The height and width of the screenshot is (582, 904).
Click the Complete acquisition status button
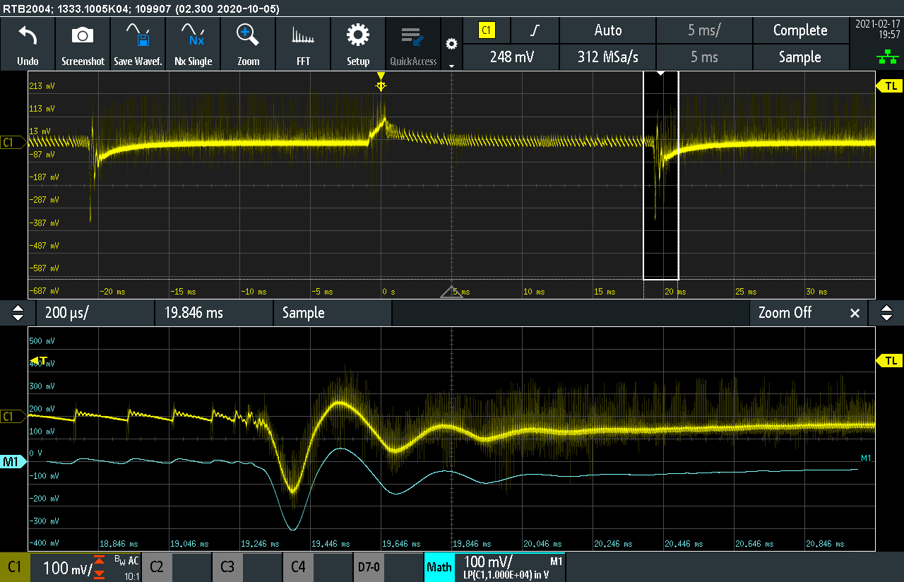pyautogui.click(x=800, y=30)
